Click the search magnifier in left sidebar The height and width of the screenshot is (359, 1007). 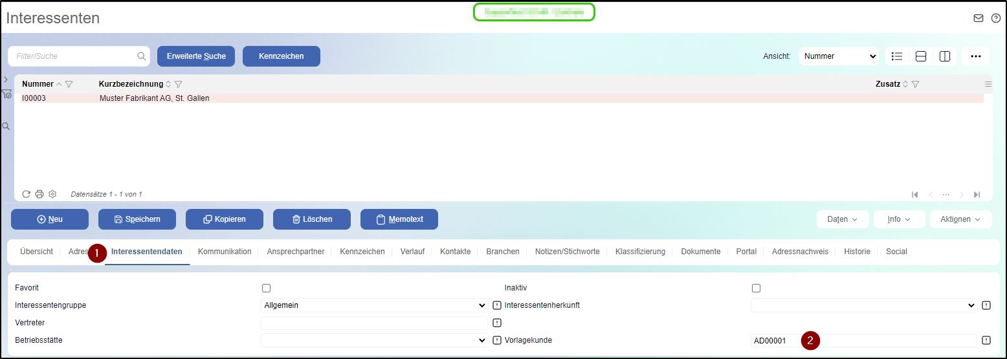(x=6, y=126)
